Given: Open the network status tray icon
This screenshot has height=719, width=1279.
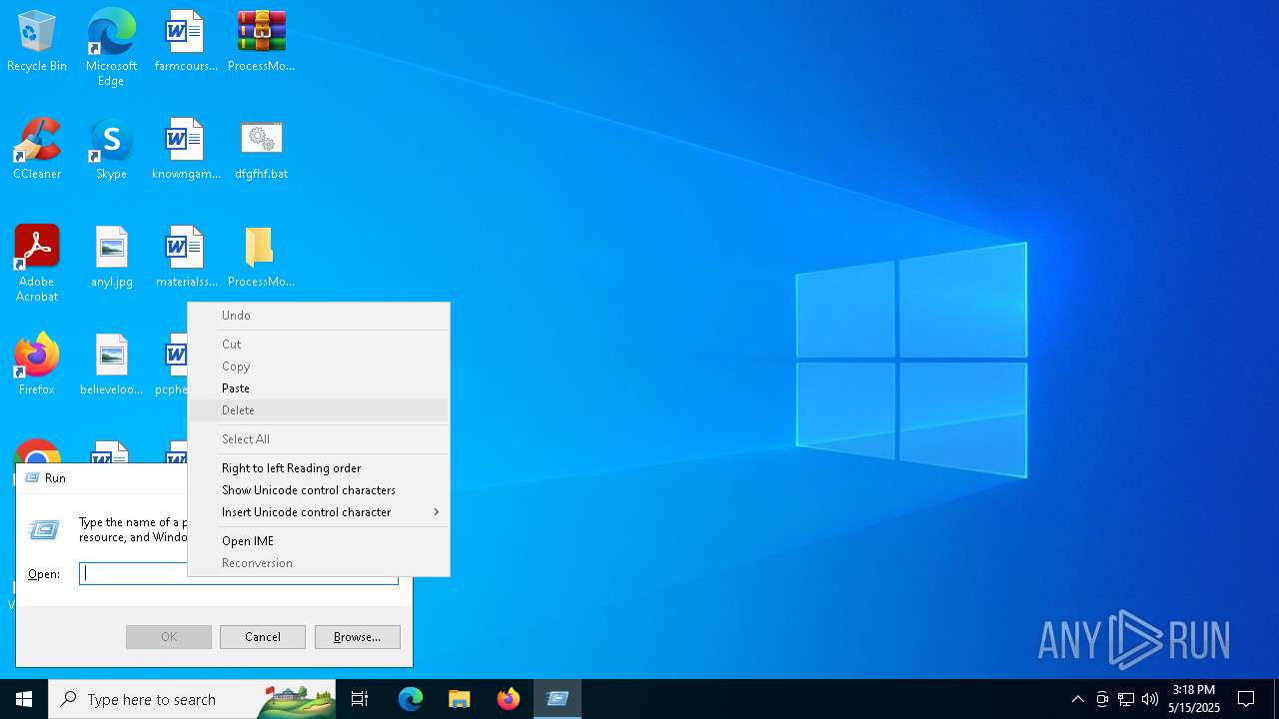Looking at the screenshot, I should click(1126, 699).
